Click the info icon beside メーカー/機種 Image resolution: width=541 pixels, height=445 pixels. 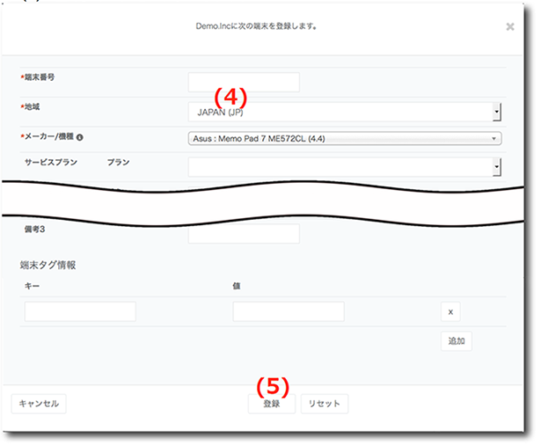tap(80, 137)
